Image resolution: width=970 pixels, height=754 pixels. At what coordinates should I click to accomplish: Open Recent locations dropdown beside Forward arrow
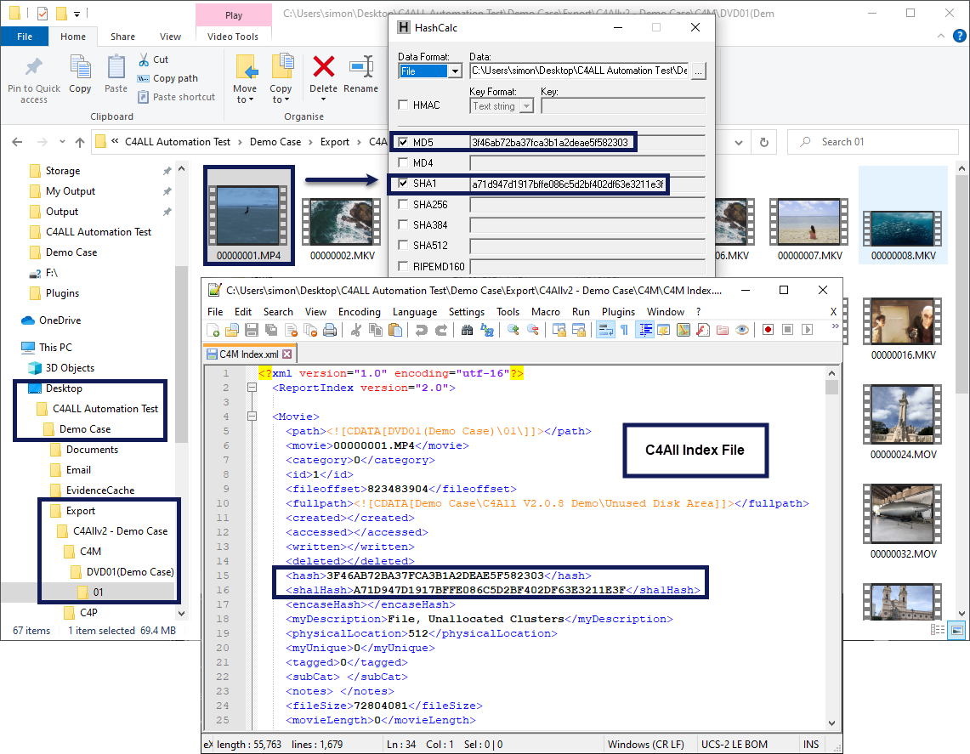pyautogui.click(x=62, y=142)
